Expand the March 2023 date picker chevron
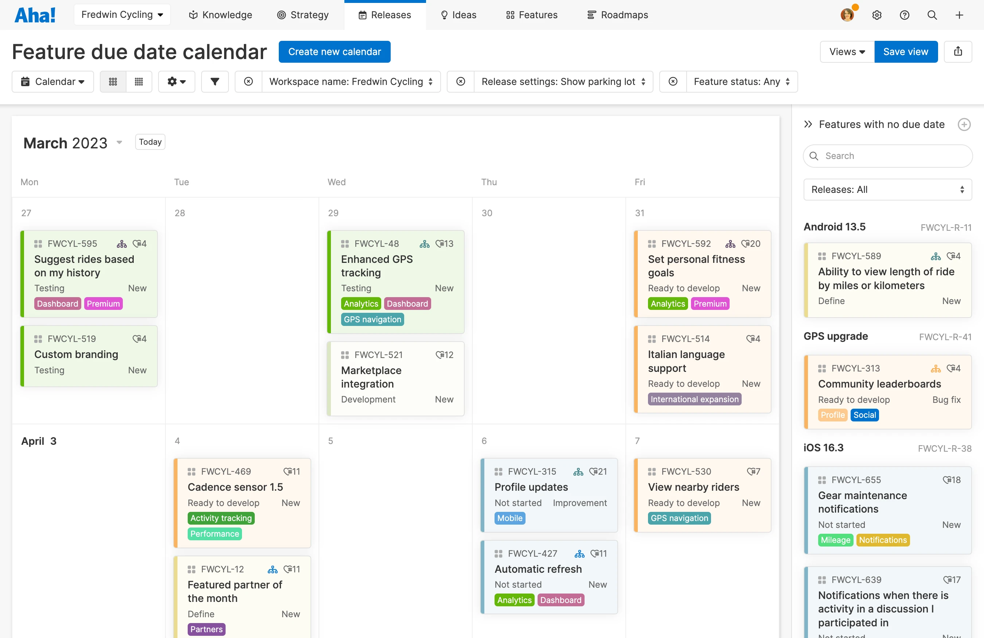 [x=119, y=142]
